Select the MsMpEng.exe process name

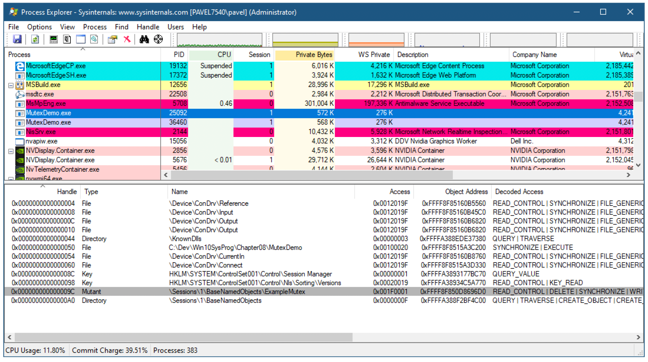tap(46, 104)
